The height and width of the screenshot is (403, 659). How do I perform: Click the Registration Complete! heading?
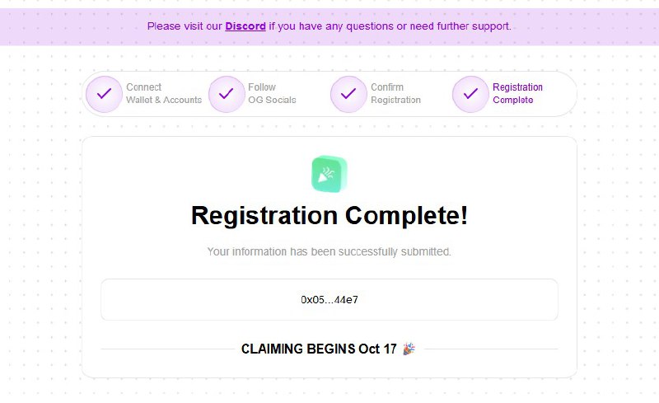point(329,215)
